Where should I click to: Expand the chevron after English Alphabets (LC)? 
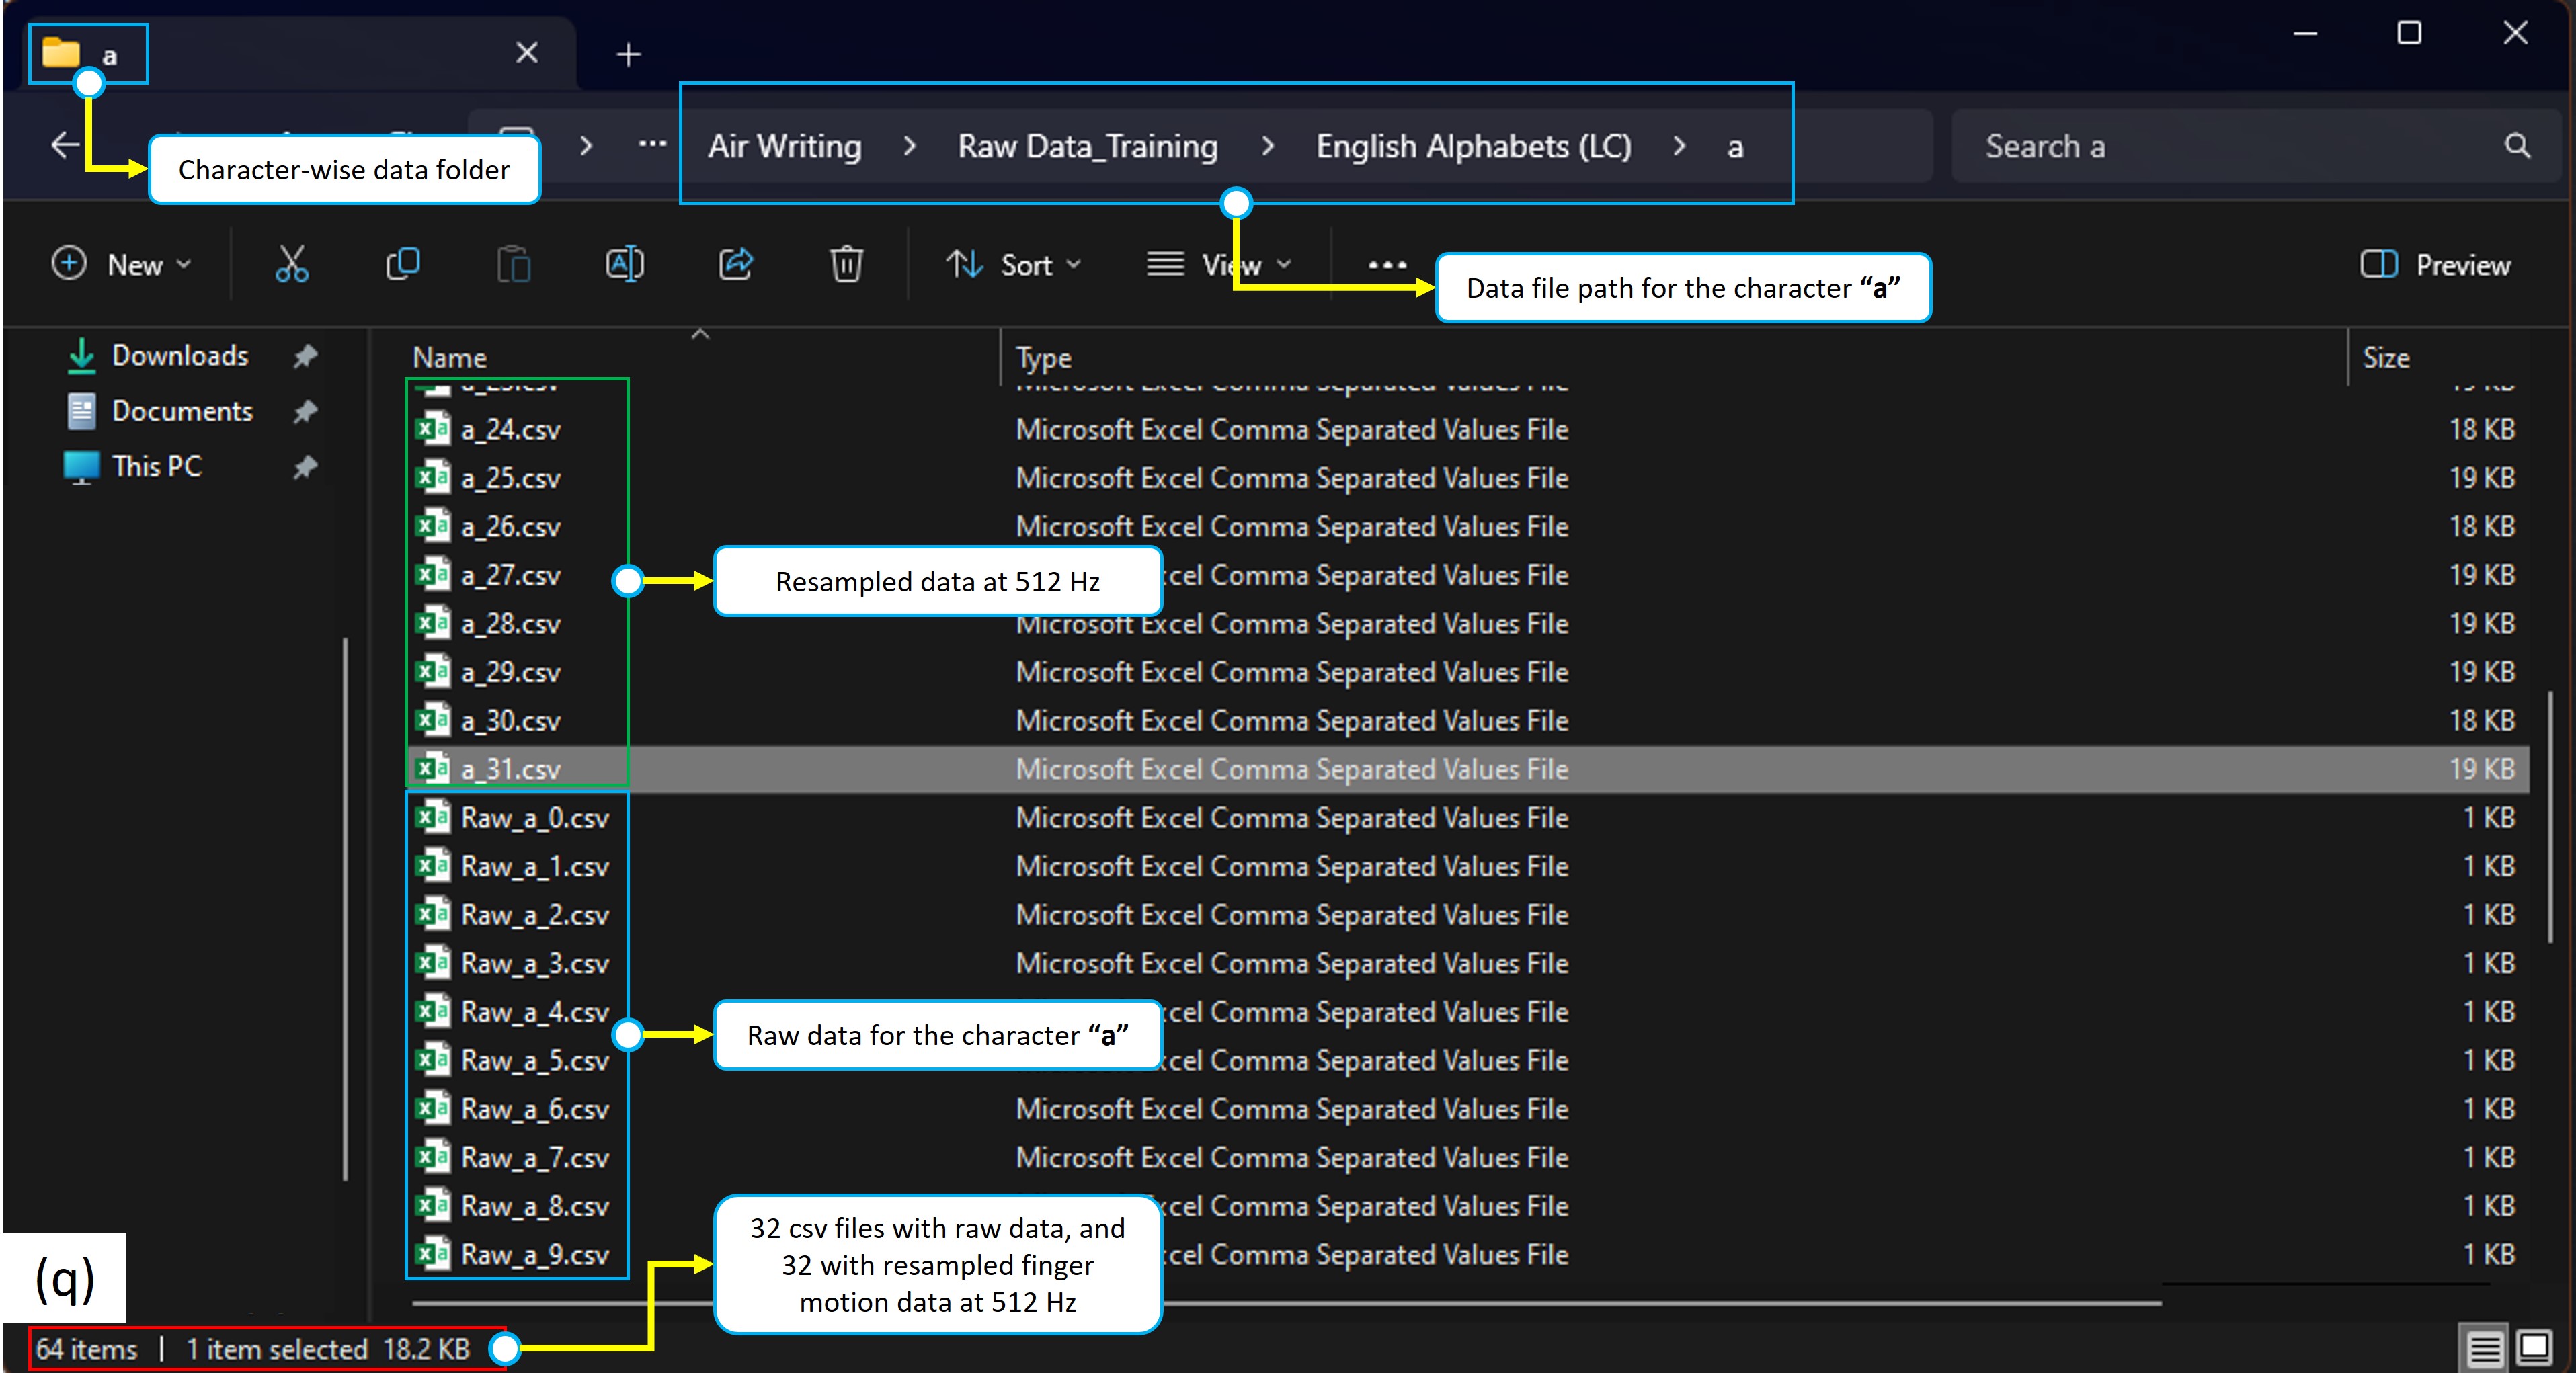1680,146
